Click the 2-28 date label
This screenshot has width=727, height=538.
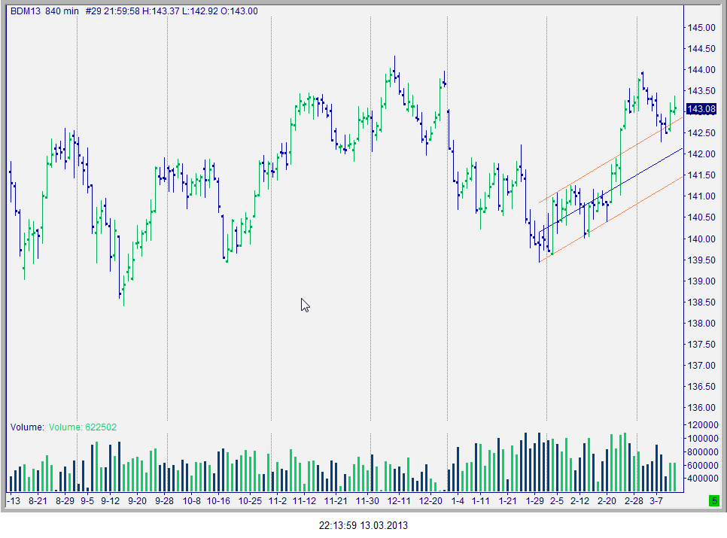tap(634, 501)
